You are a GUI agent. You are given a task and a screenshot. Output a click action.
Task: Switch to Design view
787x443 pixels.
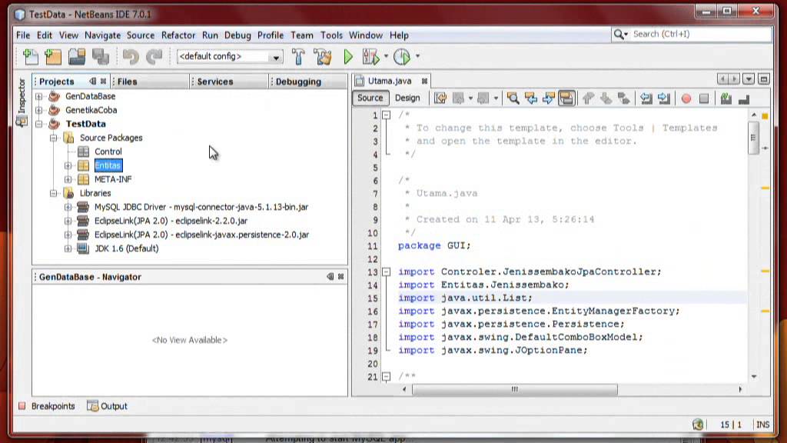[407, 98]
